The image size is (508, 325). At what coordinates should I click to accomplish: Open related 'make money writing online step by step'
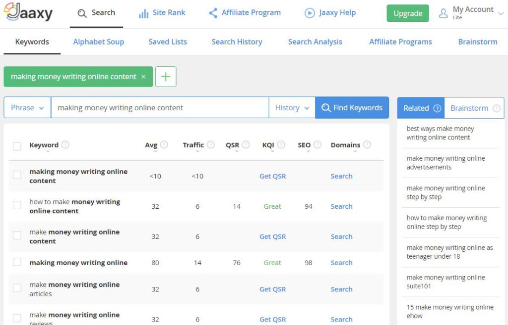pyautogui.click(x=446, y=192)
